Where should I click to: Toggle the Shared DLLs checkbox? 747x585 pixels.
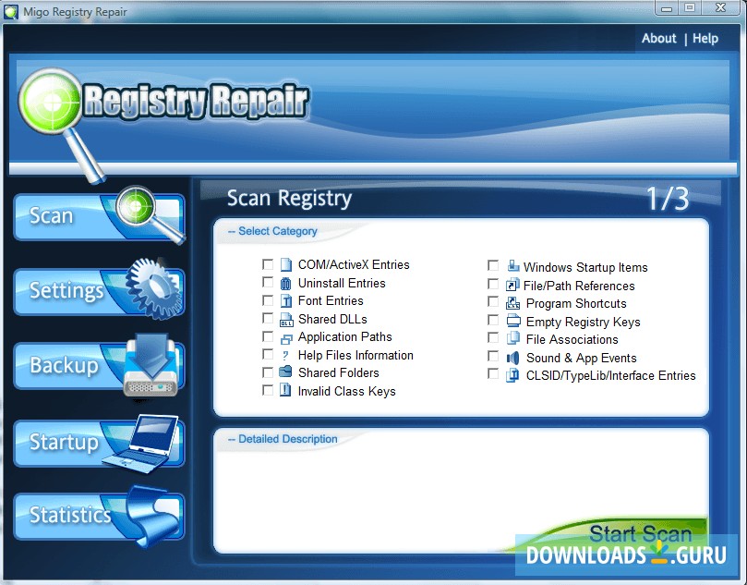pyautogui.click(x=268, y=318)
